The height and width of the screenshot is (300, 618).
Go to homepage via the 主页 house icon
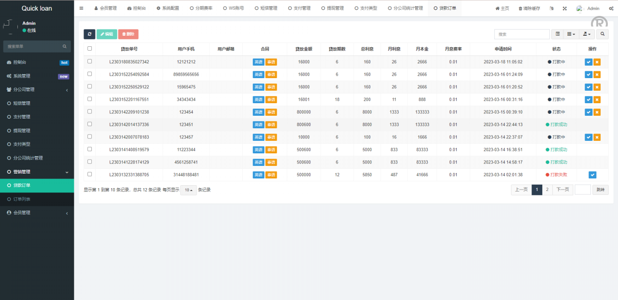502,8
